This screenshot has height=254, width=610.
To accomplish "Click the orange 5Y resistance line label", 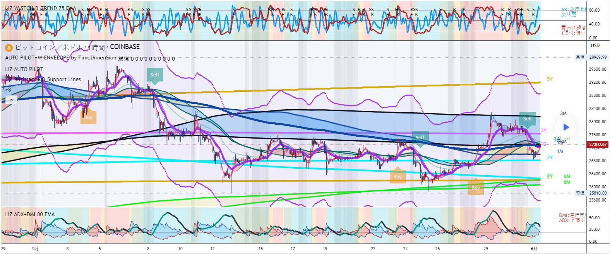I will [550, 79].
